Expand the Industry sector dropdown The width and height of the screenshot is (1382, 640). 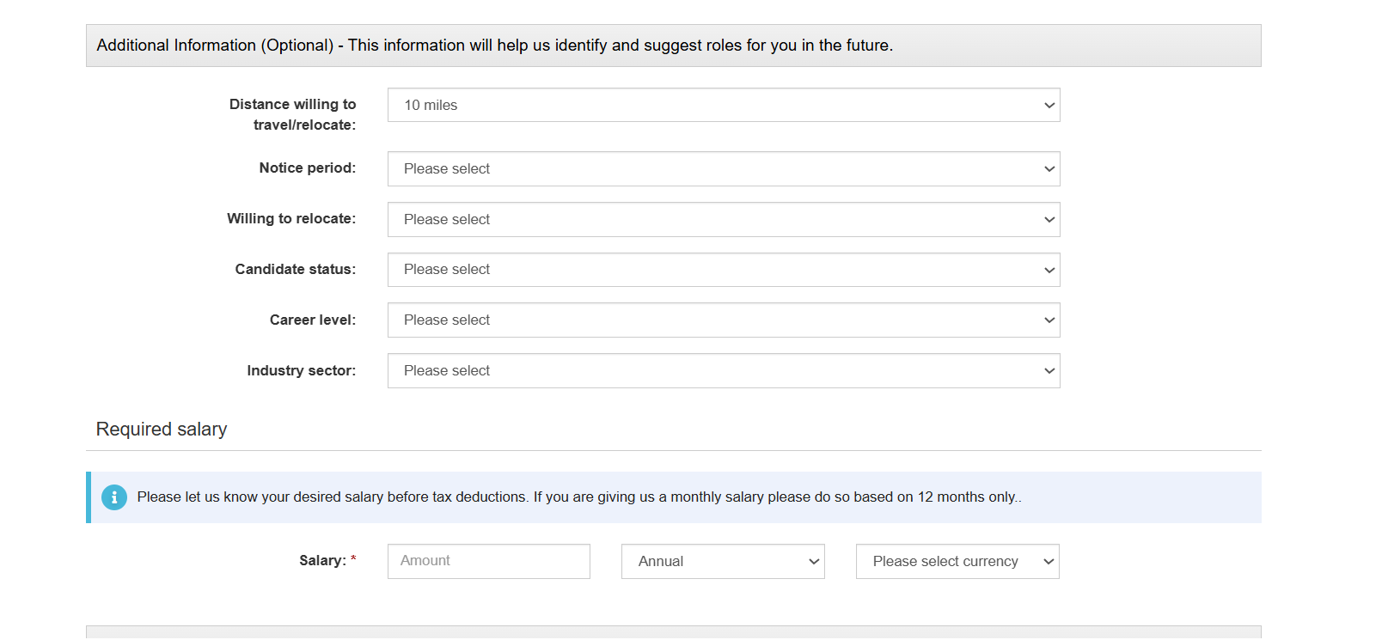click(723, 371)
